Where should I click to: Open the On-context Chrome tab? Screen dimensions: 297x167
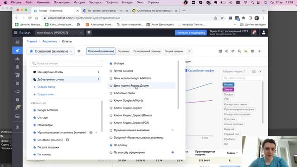(x=105, y=11)
